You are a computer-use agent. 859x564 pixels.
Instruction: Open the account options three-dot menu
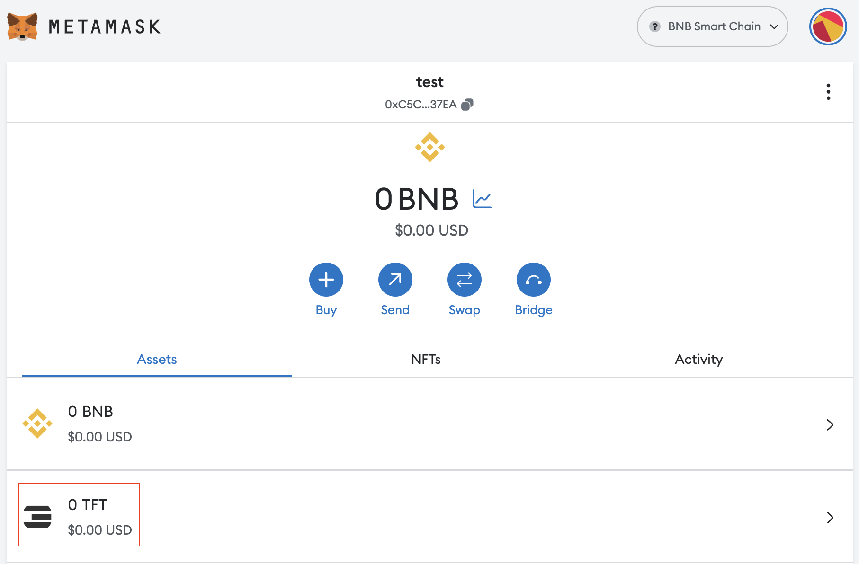828,92
